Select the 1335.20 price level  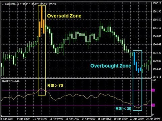(157, 52)
